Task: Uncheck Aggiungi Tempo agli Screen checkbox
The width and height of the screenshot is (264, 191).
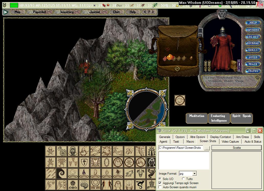Action: coord(160,183)
